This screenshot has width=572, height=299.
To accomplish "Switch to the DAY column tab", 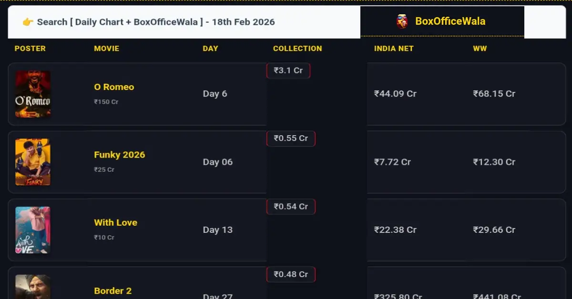I will pyautogui.click(x=210, y=48).
